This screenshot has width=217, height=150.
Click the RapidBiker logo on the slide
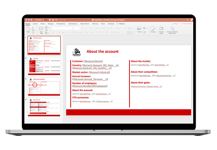point(76,52)
